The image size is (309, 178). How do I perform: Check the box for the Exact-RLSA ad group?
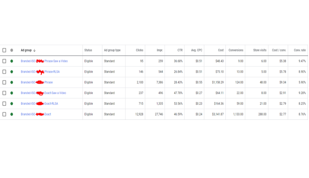4,104
